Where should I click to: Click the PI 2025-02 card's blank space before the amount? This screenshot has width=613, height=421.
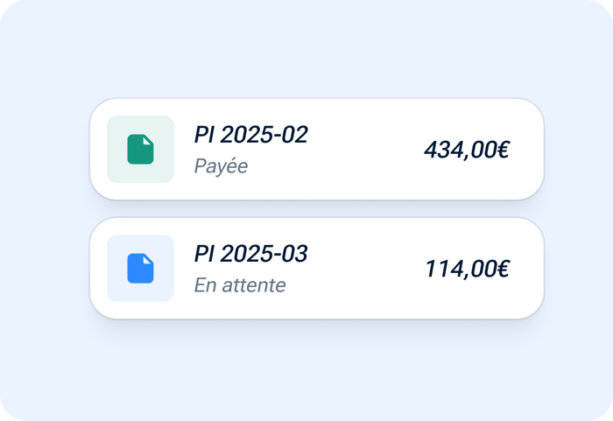tap(365, 150)
